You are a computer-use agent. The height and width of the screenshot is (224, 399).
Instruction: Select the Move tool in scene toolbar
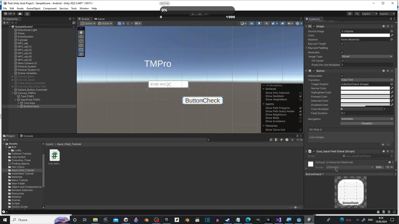click(81, 37)
